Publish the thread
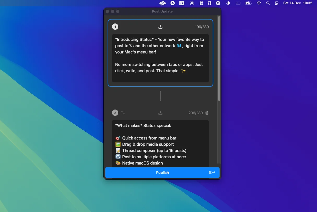Viewport: 317px width, 212px height. pos(162,173)
